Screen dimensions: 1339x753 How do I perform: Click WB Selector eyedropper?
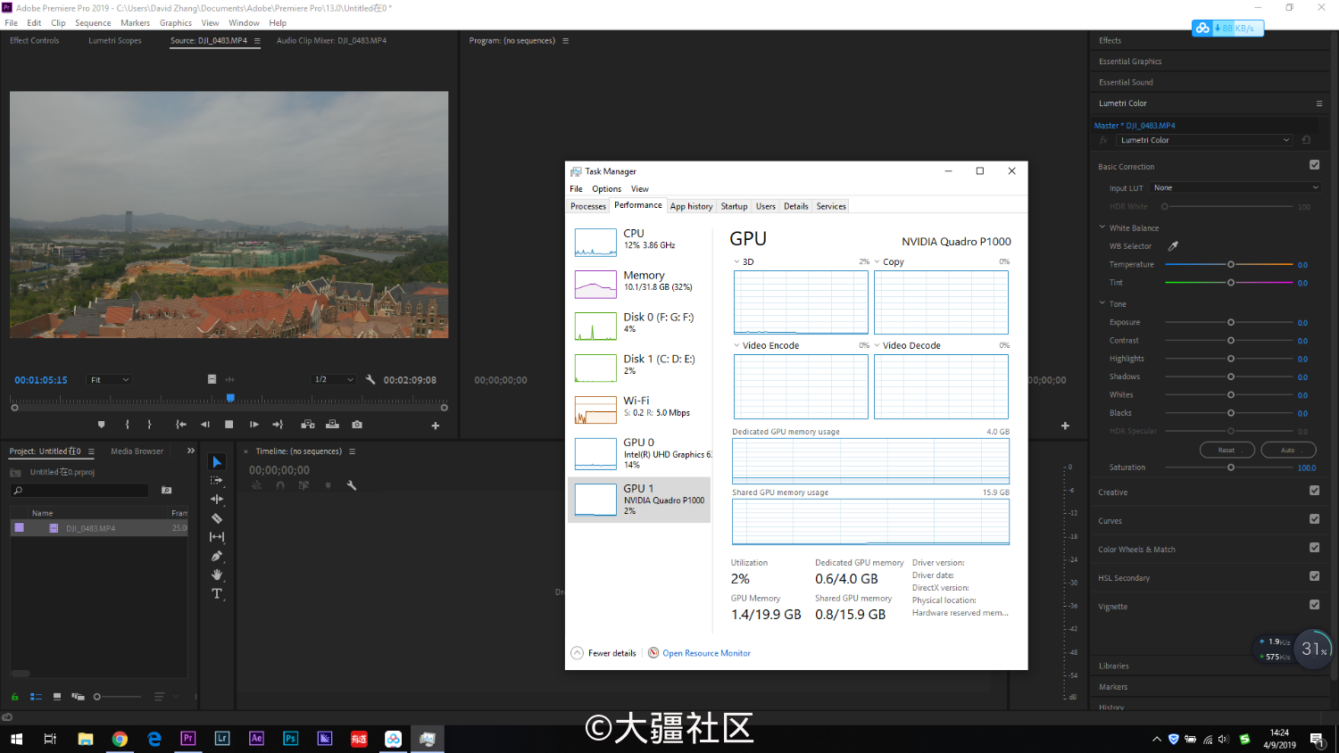coord(1174,246)
